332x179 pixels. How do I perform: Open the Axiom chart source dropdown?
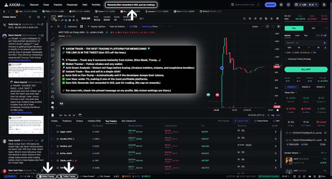pos(257,26)
